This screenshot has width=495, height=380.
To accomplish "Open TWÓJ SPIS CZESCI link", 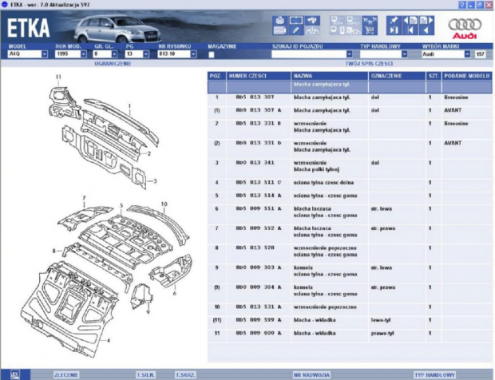I will coord(369,63).
